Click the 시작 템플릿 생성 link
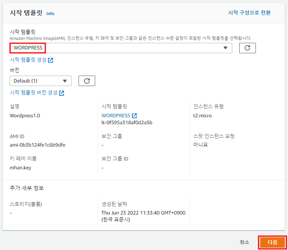This screenshot has width=288, height=250. tap(28, 60)
